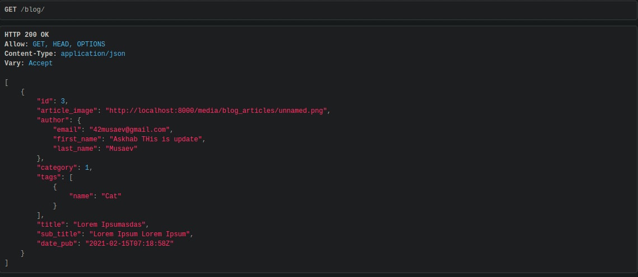Click the HTTP 200 OK status line

(26, 35)
